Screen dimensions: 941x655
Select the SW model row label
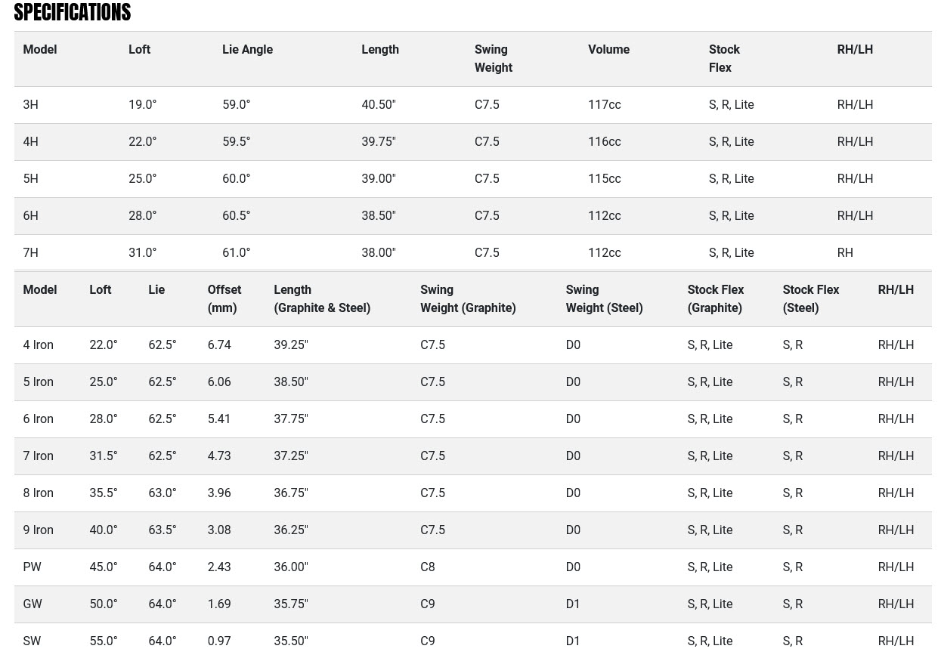32,641
